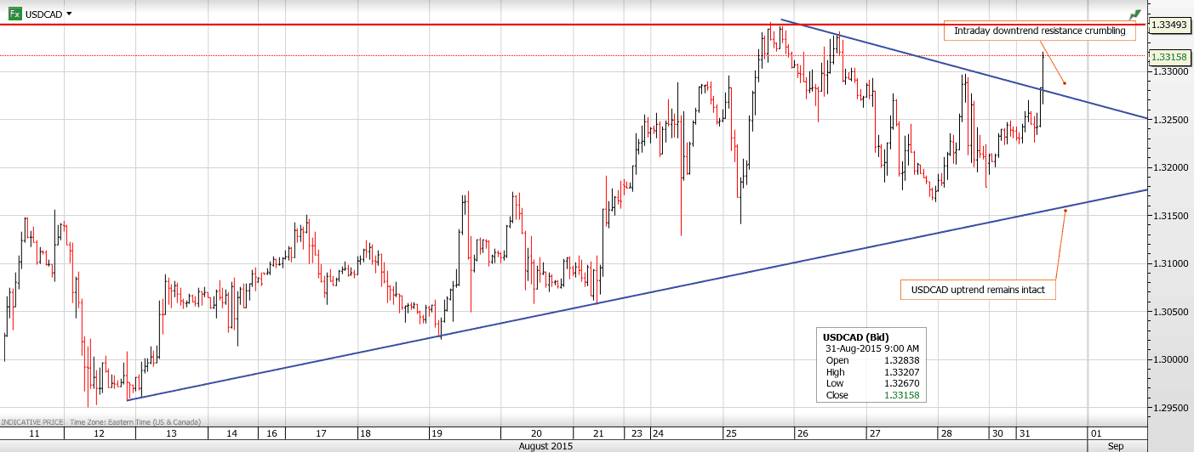Viewport: 1194px width, 452px height.
Task: Click the green chart arrow icon in the top-right corner
Action: tap(1134, 15)
